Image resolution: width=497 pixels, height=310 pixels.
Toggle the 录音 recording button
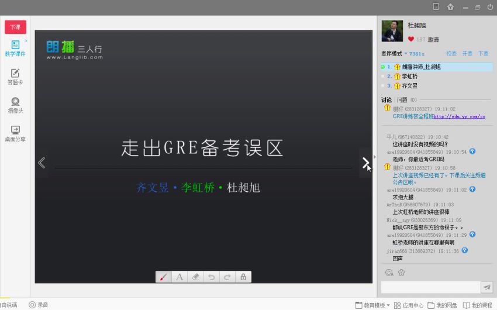pyautogui.click(x=39, y=305)
